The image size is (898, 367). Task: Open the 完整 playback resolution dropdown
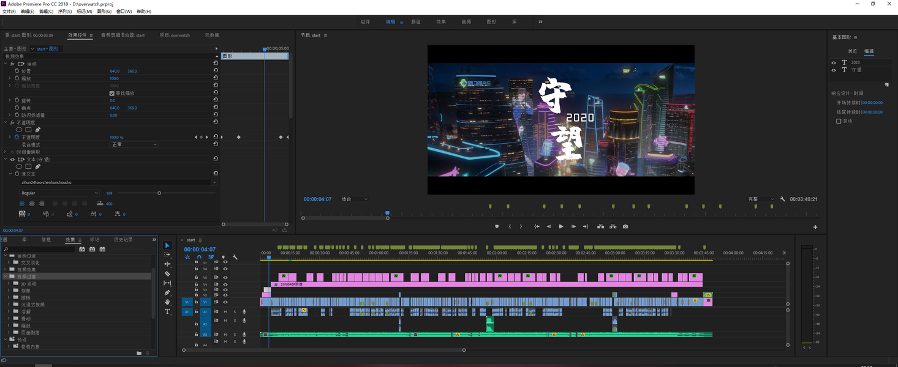[x=761, y=199]
